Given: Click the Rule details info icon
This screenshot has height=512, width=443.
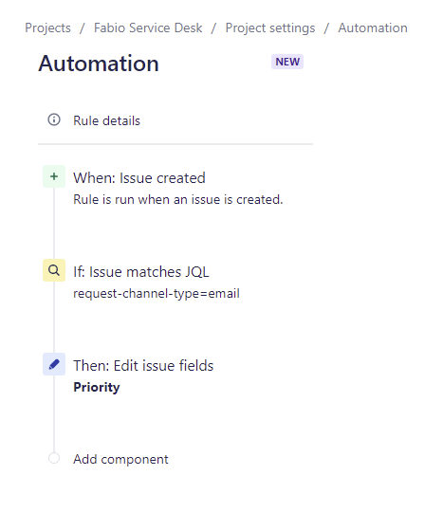Looking at the screenshot, I should click(x=54, y=119).
